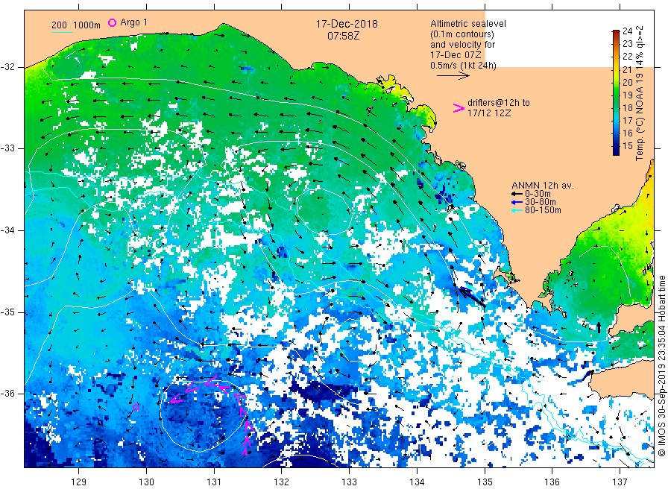Image resolution: width=671 pixels, height=492 pixels.
Task: Click the 'Temp. (°C) NOAA 19' colorbar title
Action: [x=640, y=116]
